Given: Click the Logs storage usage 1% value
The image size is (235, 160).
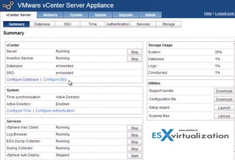Looking at the screenshot, I should [217, 66].
